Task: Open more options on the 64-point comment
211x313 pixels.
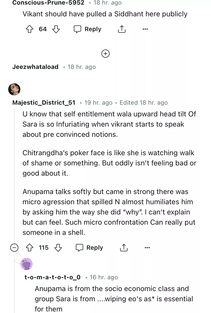Action: 145,29
